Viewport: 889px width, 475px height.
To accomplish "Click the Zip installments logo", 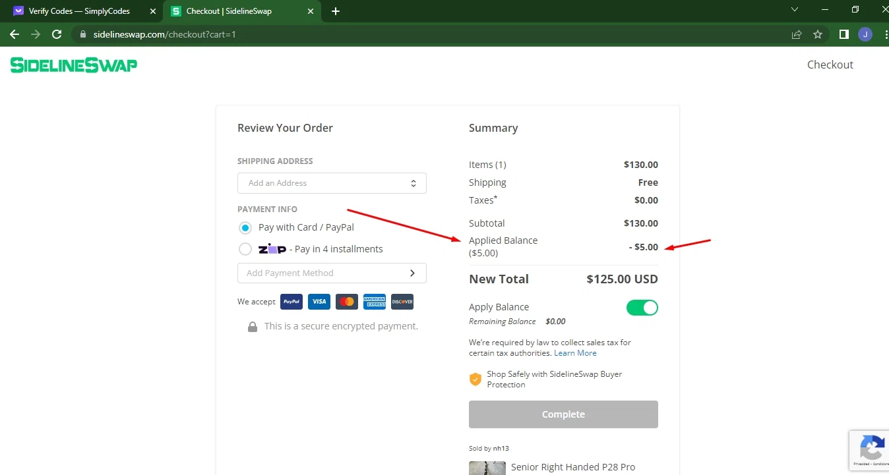I will click(272, 249).
